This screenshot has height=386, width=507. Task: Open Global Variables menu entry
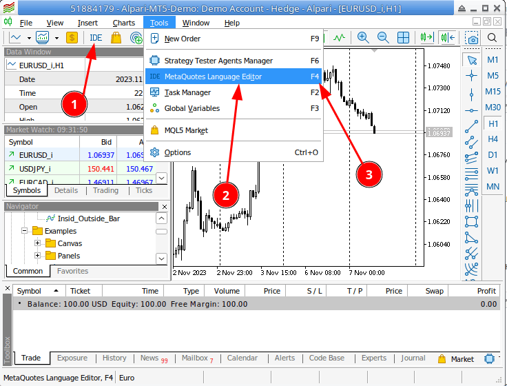coord(234,108)
